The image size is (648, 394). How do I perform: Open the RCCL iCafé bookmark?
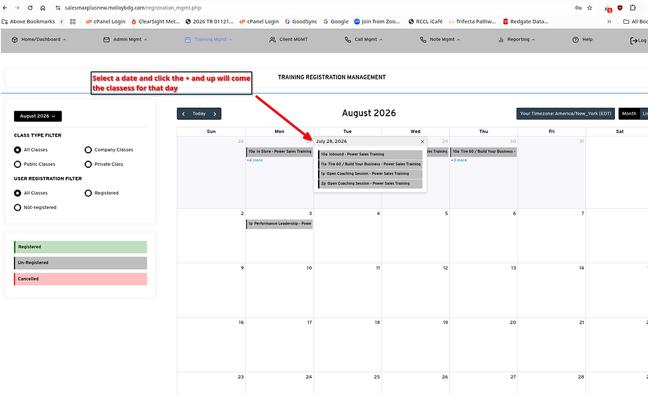click(x=425, y=21)
